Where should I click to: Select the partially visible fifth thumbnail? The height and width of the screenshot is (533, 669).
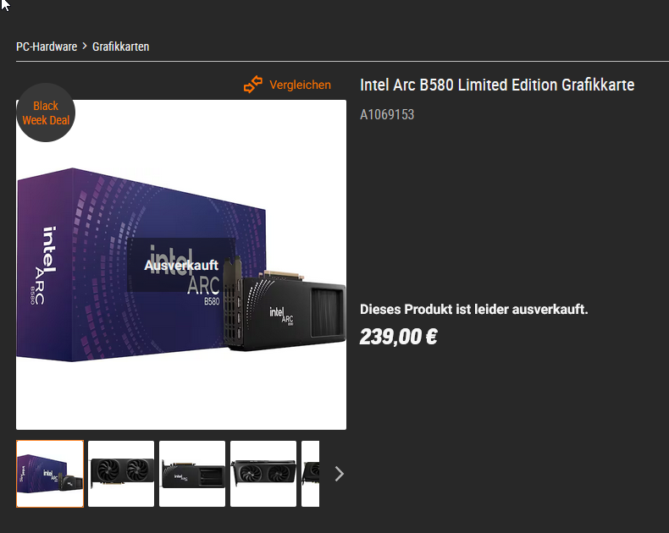point(310,474)
